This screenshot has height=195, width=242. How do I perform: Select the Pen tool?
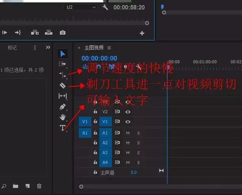pyautogui.click(x=63, y=107)
